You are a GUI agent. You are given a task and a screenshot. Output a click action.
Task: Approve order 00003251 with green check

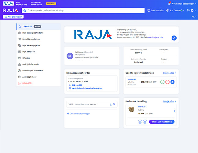(x=162, y=82)
